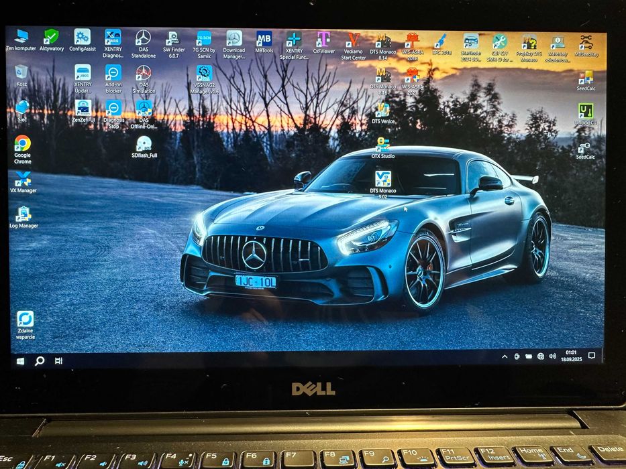The image size is (626, 469).
Task: Select the DTS Monaco 8.16 icon
Action: [382, 81]
